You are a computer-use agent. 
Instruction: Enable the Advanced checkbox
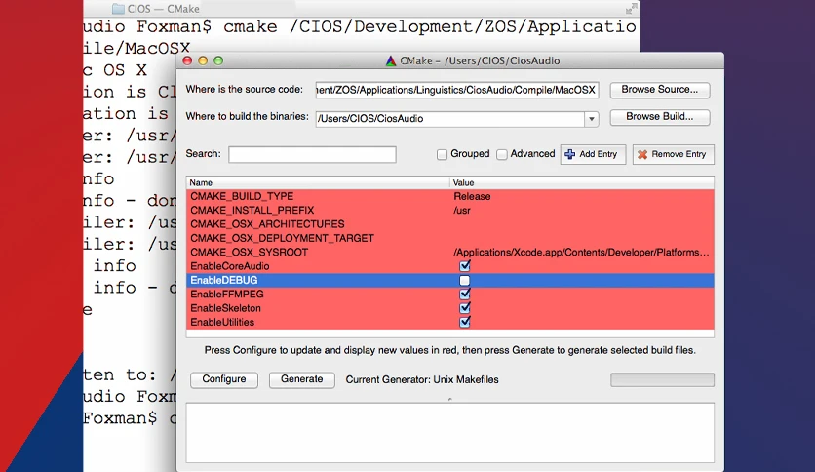click(502, 154)
